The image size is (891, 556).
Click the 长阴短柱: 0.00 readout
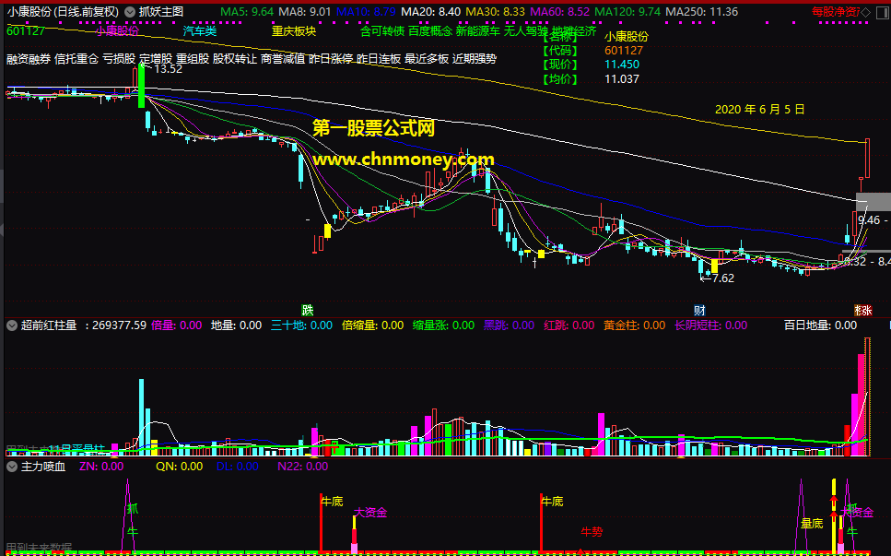(711, 325)
